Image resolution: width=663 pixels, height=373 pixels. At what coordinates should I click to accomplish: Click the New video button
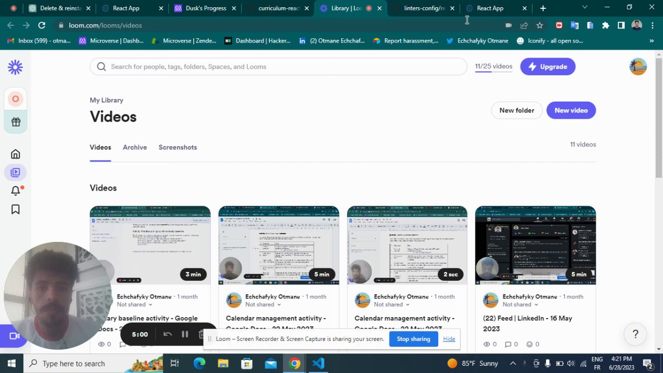(571, 110)
